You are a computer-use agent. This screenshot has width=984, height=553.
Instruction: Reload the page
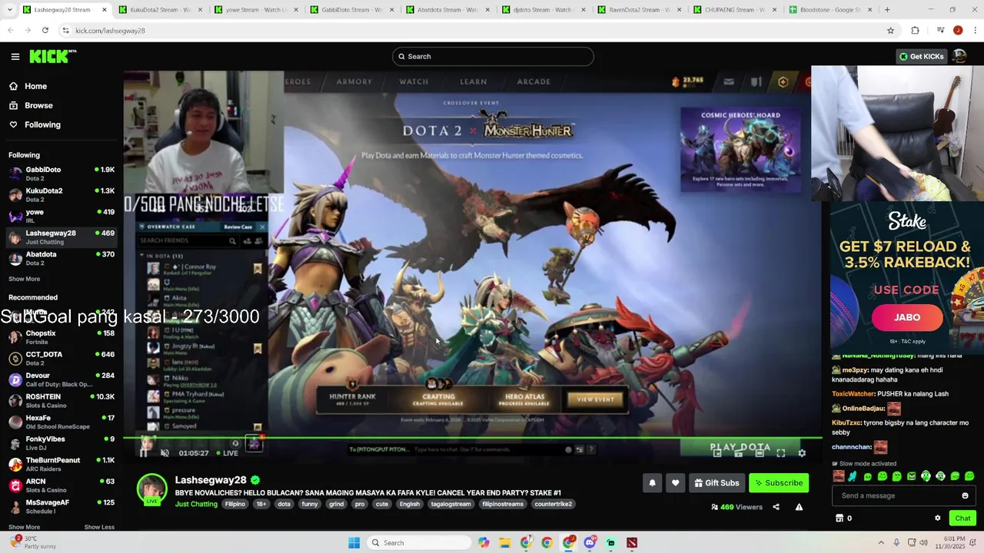click(x=45, y=30)
